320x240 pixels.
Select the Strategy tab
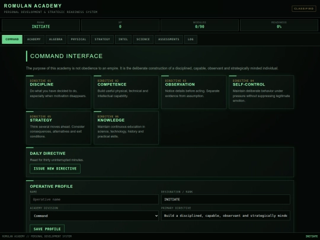(103, 39)
